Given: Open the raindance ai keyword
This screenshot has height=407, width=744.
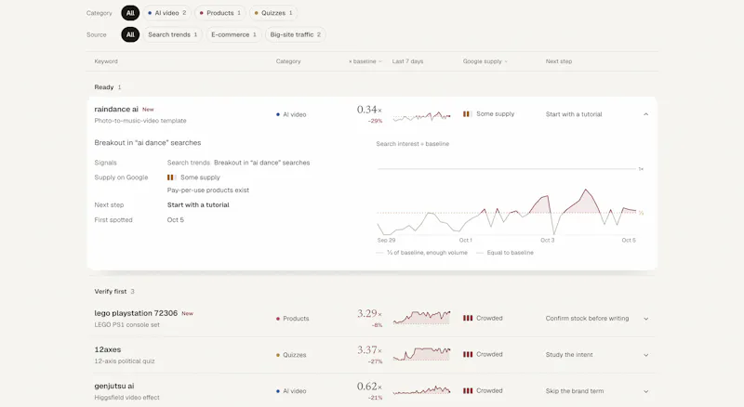Looking at the screenshot, I should click(x=116, y=109).
